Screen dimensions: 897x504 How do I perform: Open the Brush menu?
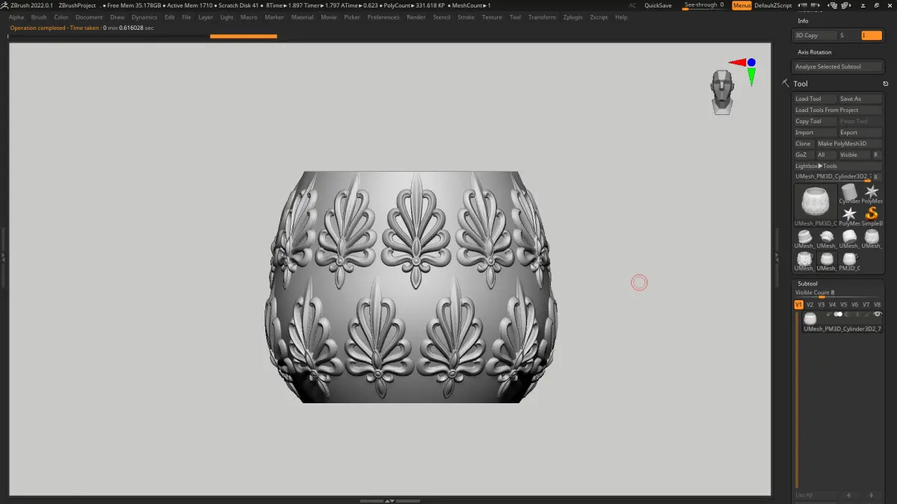pos(39,17)
